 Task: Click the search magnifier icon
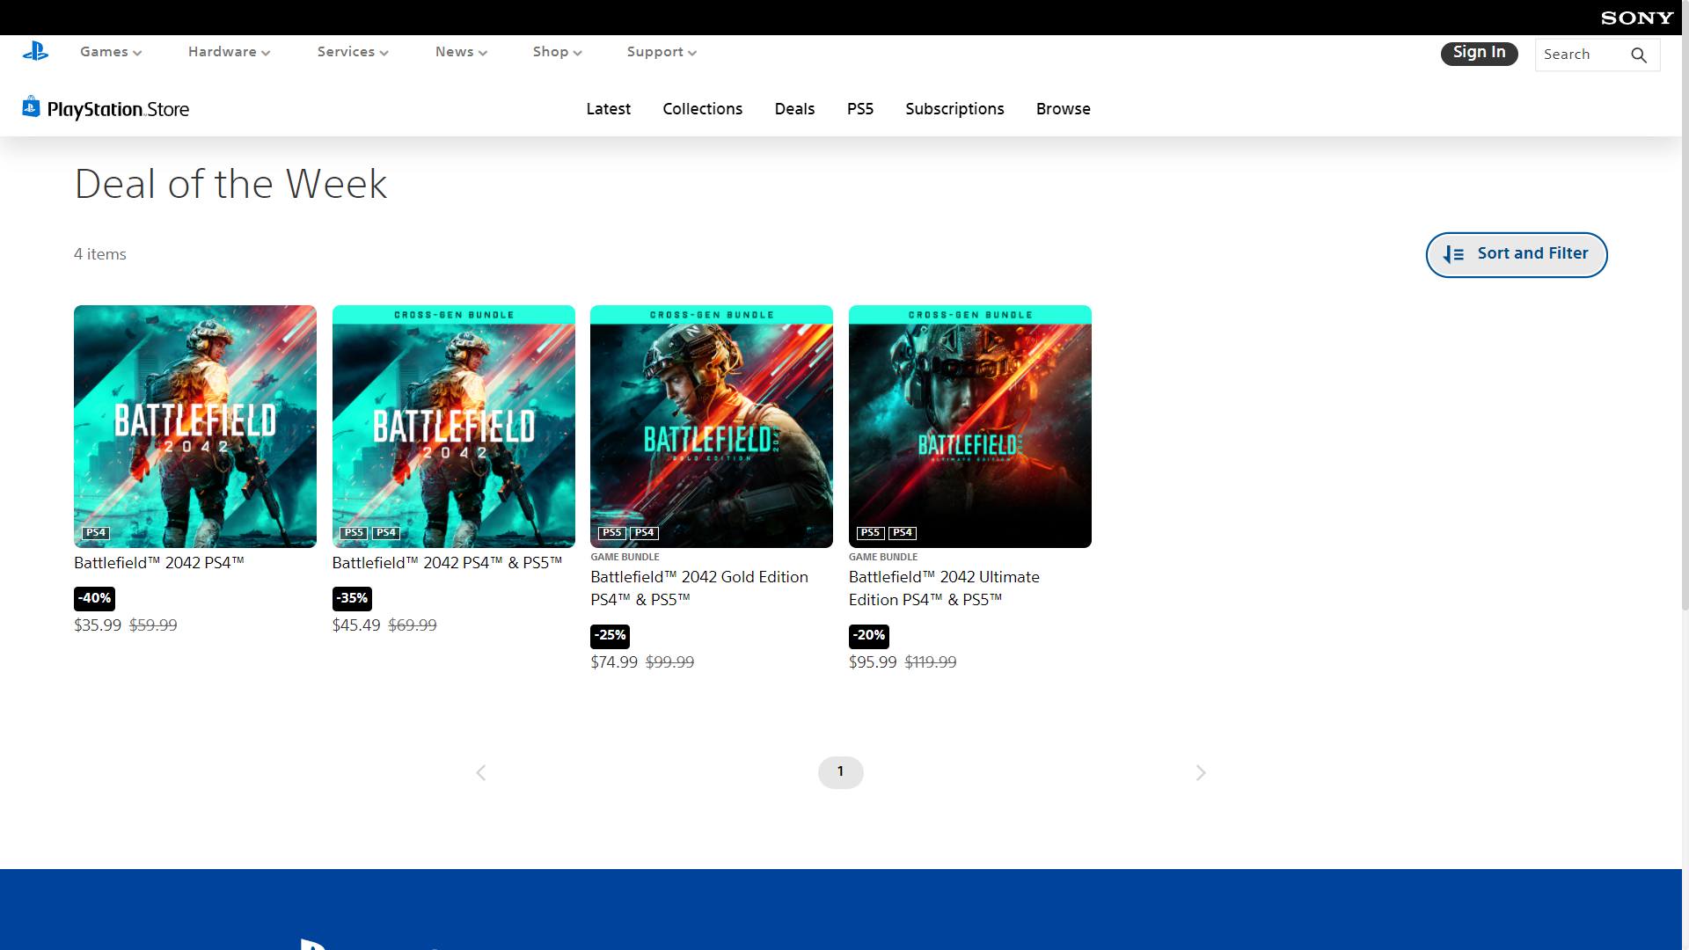1638,55
